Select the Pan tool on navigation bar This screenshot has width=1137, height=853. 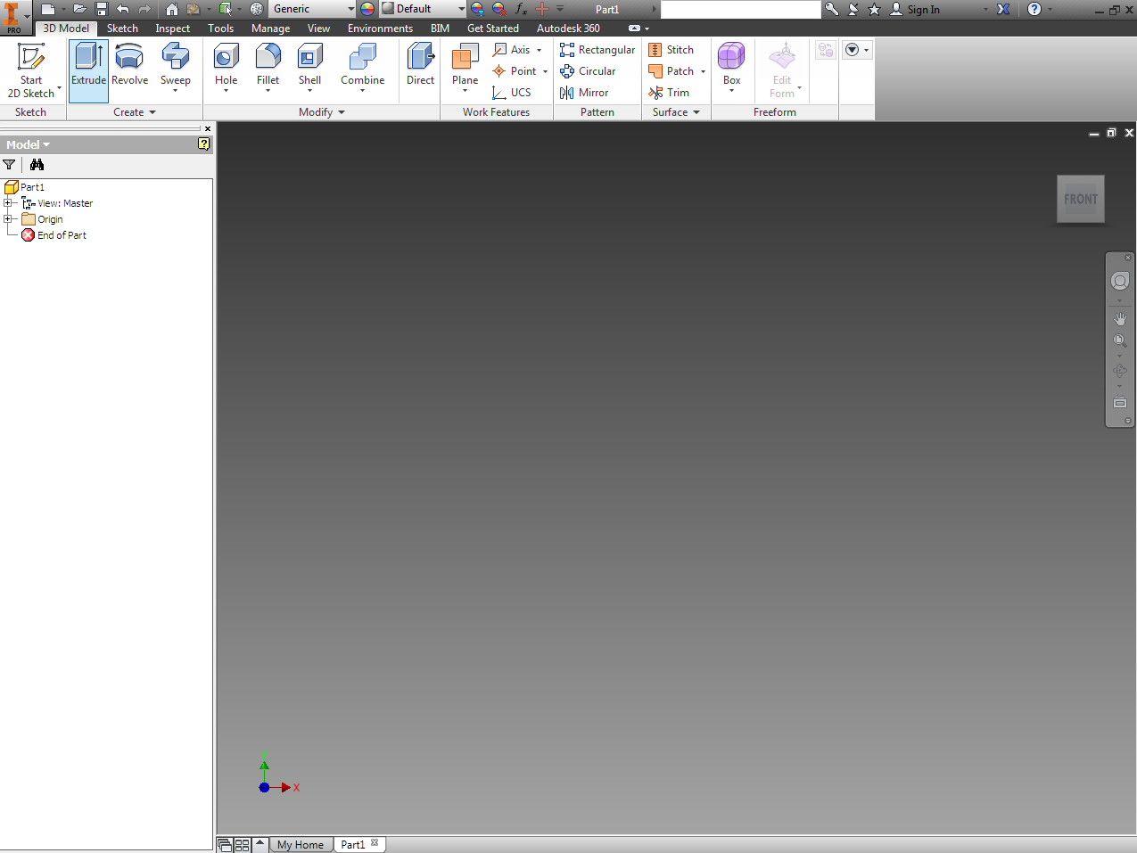1120,318
